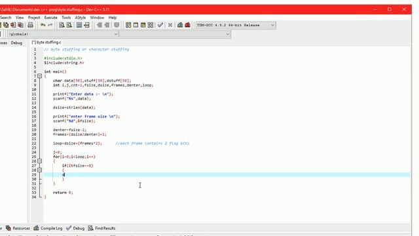Select the byte stuffing.c editor tab

point(46,42)
